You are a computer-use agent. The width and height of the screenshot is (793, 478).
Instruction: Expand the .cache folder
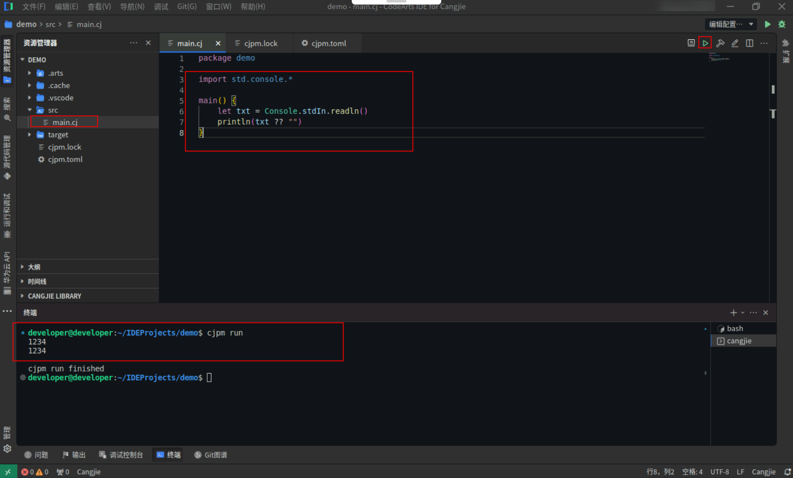(x=29, y=85)
